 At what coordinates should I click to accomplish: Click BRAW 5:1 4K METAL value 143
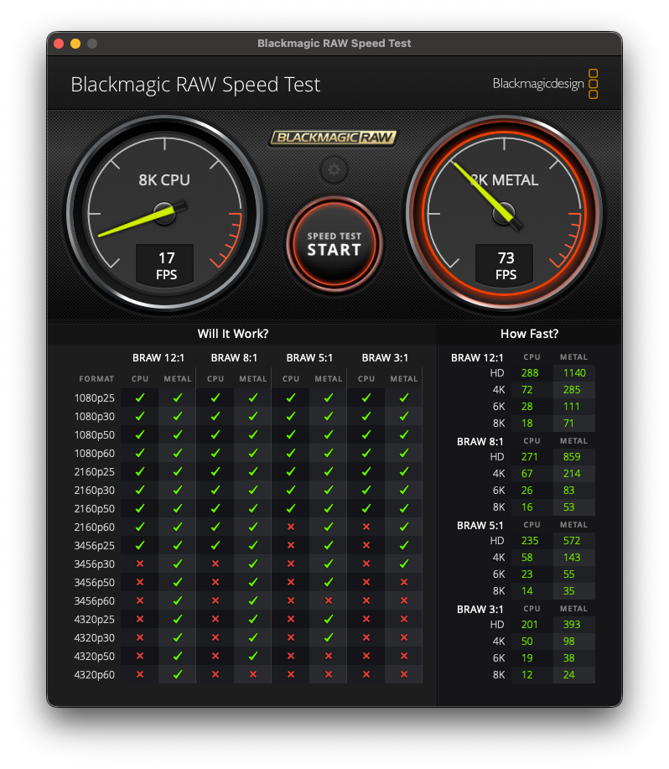(x=572, y=558)
